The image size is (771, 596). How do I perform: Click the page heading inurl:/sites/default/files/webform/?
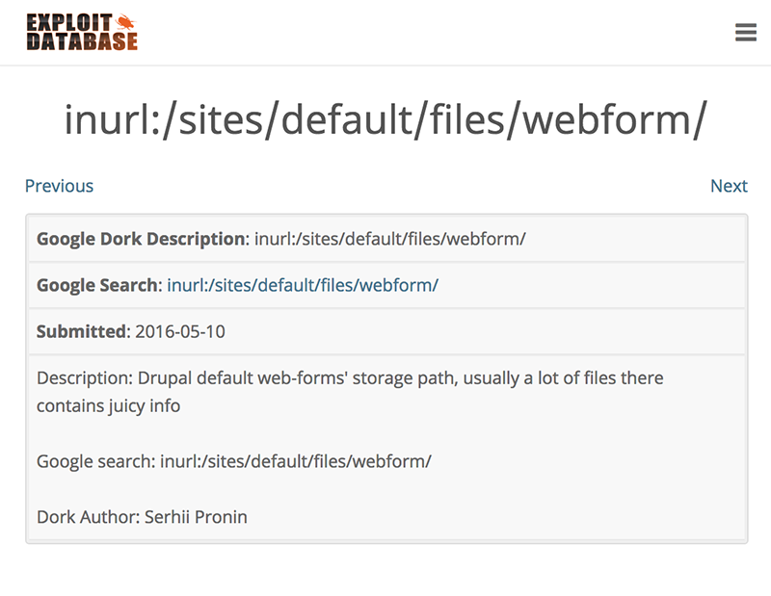[x=385, y=118]
